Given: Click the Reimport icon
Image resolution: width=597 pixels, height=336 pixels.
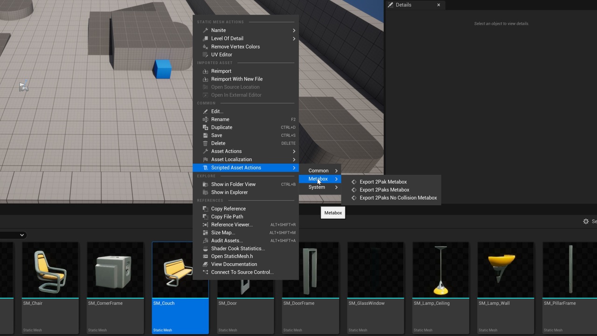Looking at the screenshot, I should click(205, 71).
